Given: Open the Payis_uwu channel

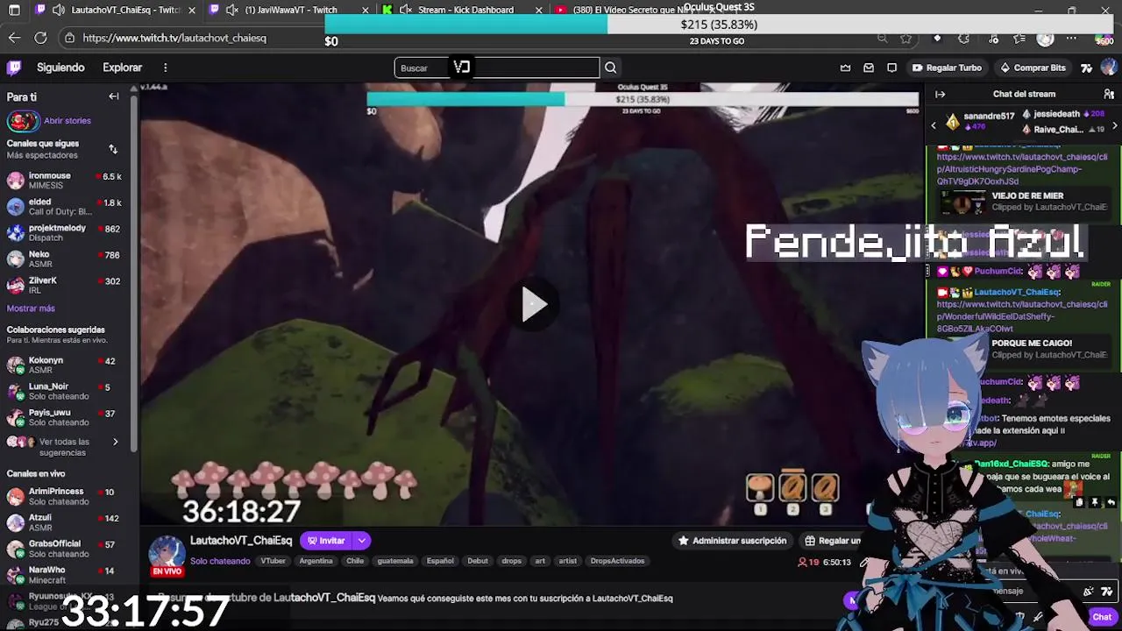Looking at the screenshot, I should coord(66,417).
